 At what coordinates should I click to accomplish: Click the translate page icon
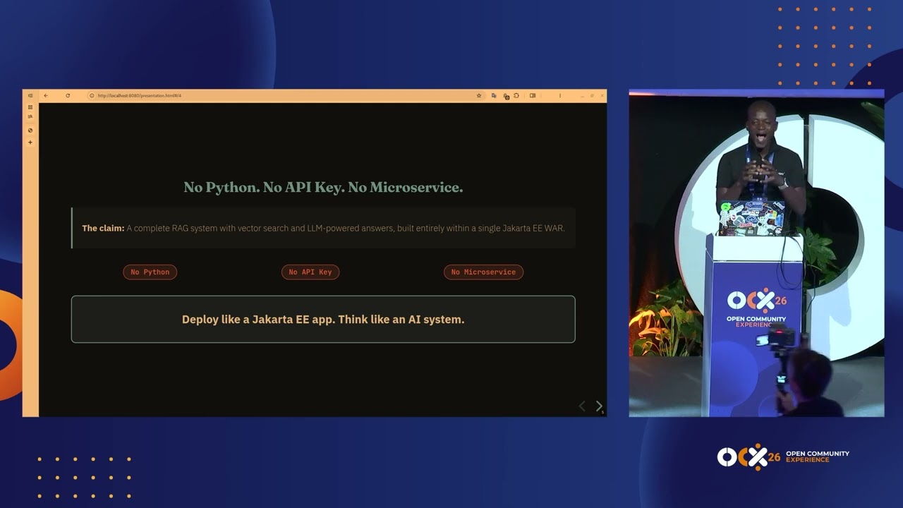pos(494,95)
